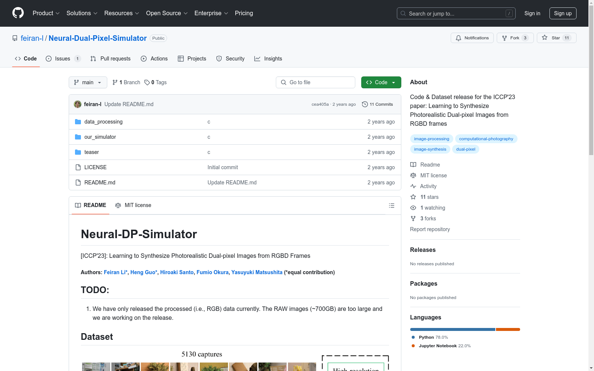Click the Sign up button
Viewport: 594px width, 371px height.
(563, 13)
